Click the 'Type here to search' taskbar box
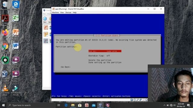The image size is (193, 108). [31, 105]
